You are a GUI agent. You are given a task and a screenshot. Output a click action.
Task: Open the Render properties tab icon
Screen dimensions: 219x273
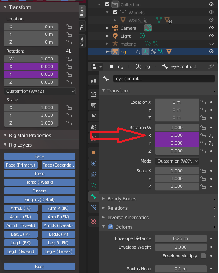(94, 94)
